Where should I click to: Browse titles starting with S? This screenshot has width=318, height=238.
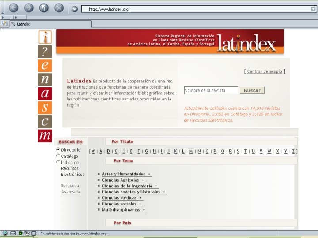[238, 151]
